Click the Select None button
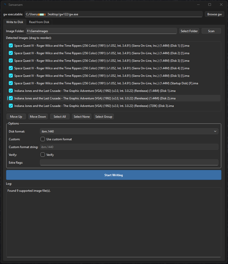 tap(82, 116)
